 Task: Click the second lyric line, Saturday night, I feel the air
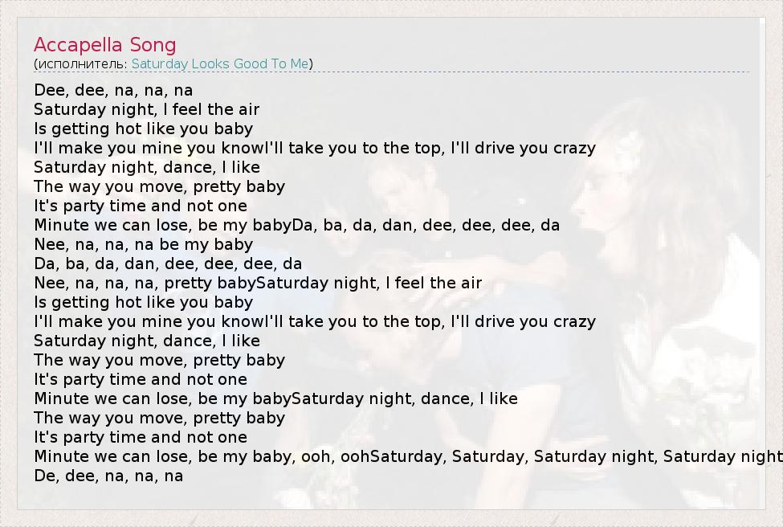146,109
